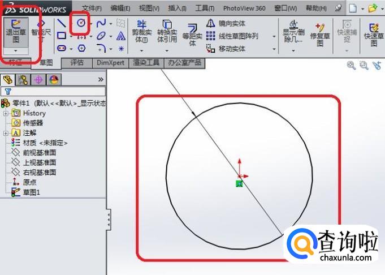
Task: Open Linear Sketch Pattern dropdown arrow
Action: tap(274, 37)
